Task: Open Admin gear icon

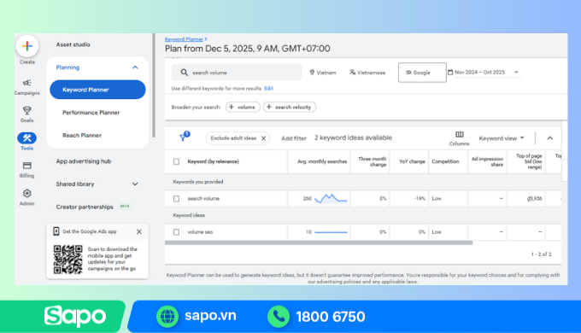Action: point(27,193)
